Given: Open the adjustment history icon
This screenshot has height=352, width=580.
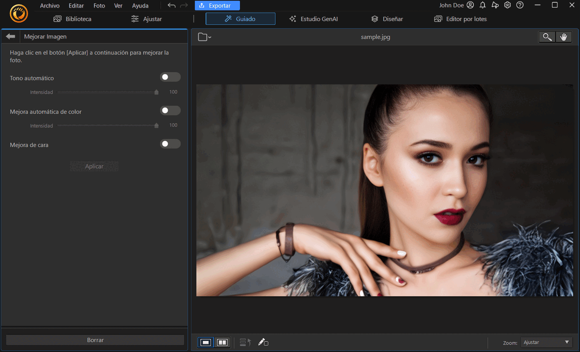Looking at the screenshot, I should [x=245, y=342].
